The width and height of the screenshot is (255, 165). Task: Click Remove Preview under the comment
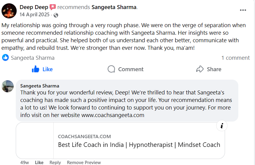tap(84, 162)
